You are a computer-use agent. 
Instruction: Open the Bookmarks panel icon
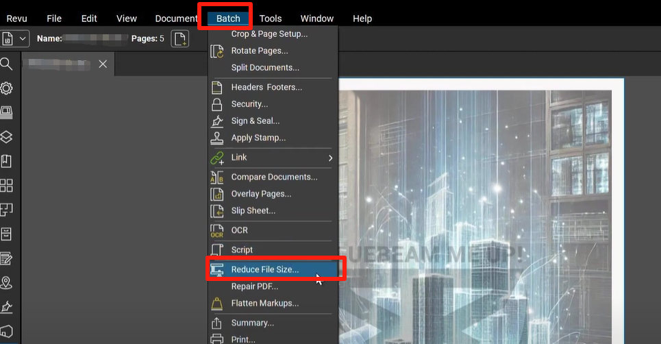point(6,161)
